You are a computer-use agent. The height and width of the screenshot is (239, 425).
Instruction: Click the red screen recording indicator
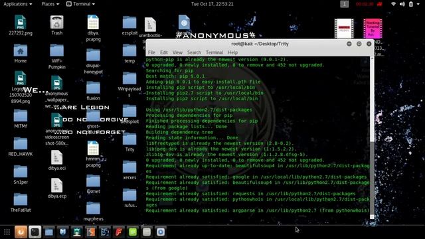coord(369,4)
